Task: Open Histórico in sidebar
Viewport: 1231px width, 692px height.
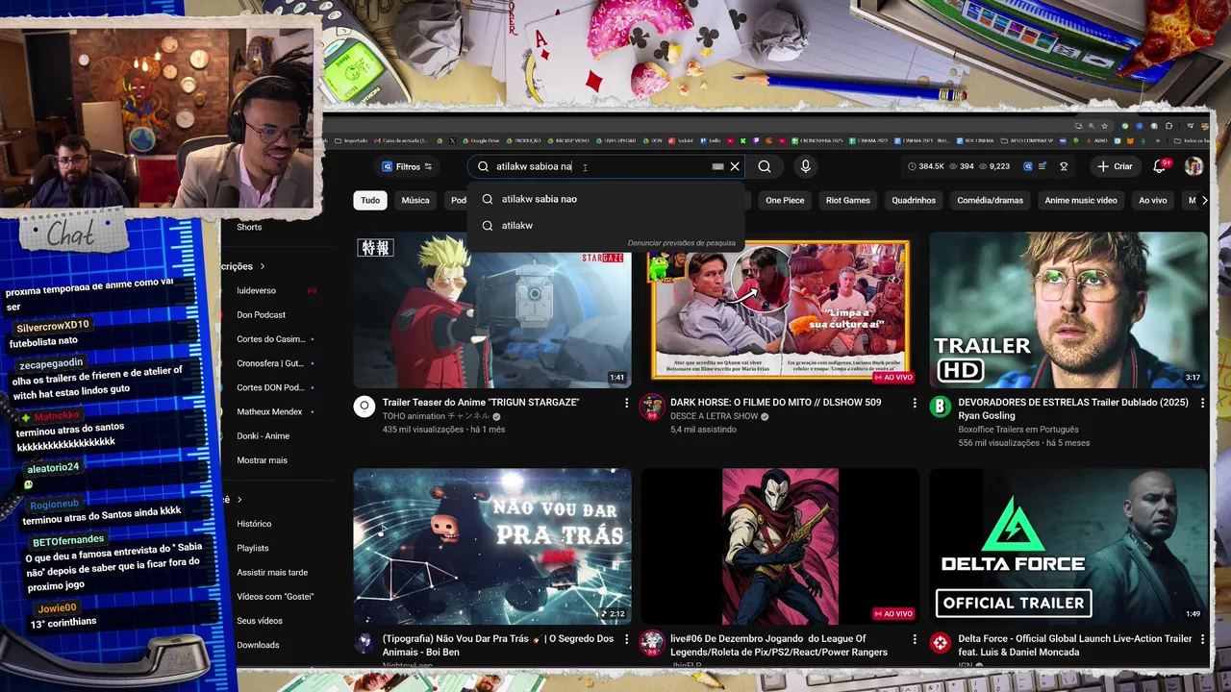Action: pyautogui.click(x=254, y=524)
